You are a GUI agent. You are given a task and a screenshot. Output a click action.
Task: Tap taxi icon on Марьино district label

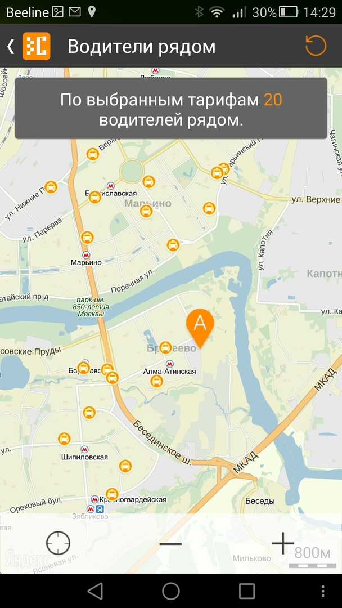146,211
